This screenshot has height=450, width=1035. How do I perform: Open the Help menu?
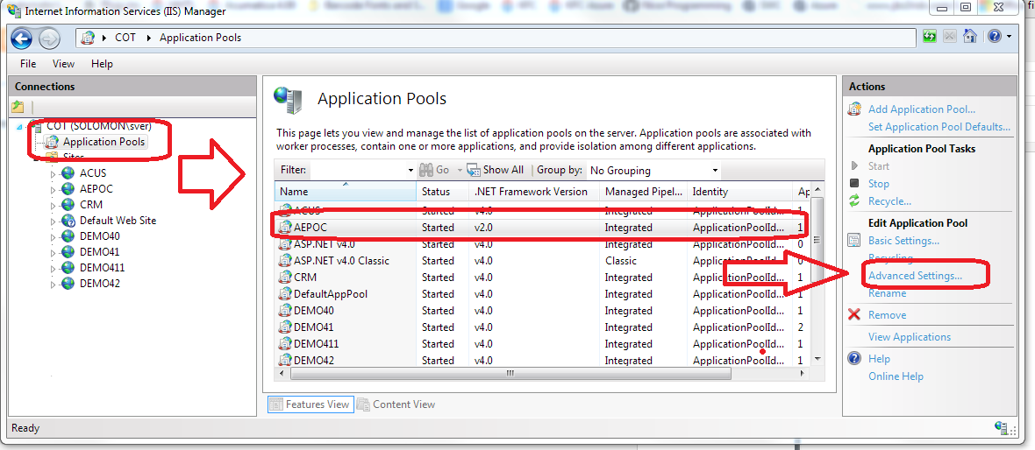point(102,64)
